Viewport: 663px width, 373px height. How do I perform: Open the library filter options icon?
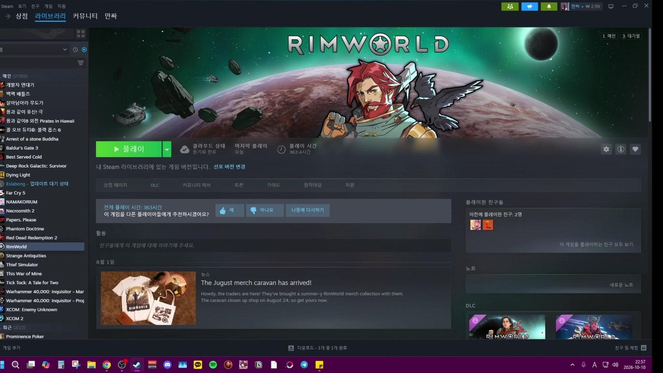81,63
